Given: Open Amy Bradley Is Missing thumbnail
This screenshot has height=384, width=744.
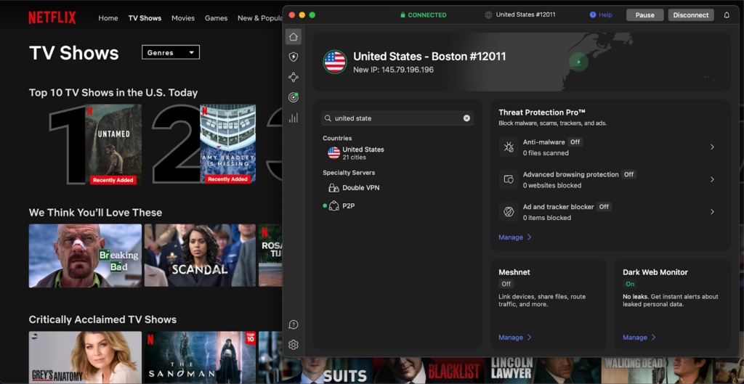Looking at the screenshot, I should [227, 144].
